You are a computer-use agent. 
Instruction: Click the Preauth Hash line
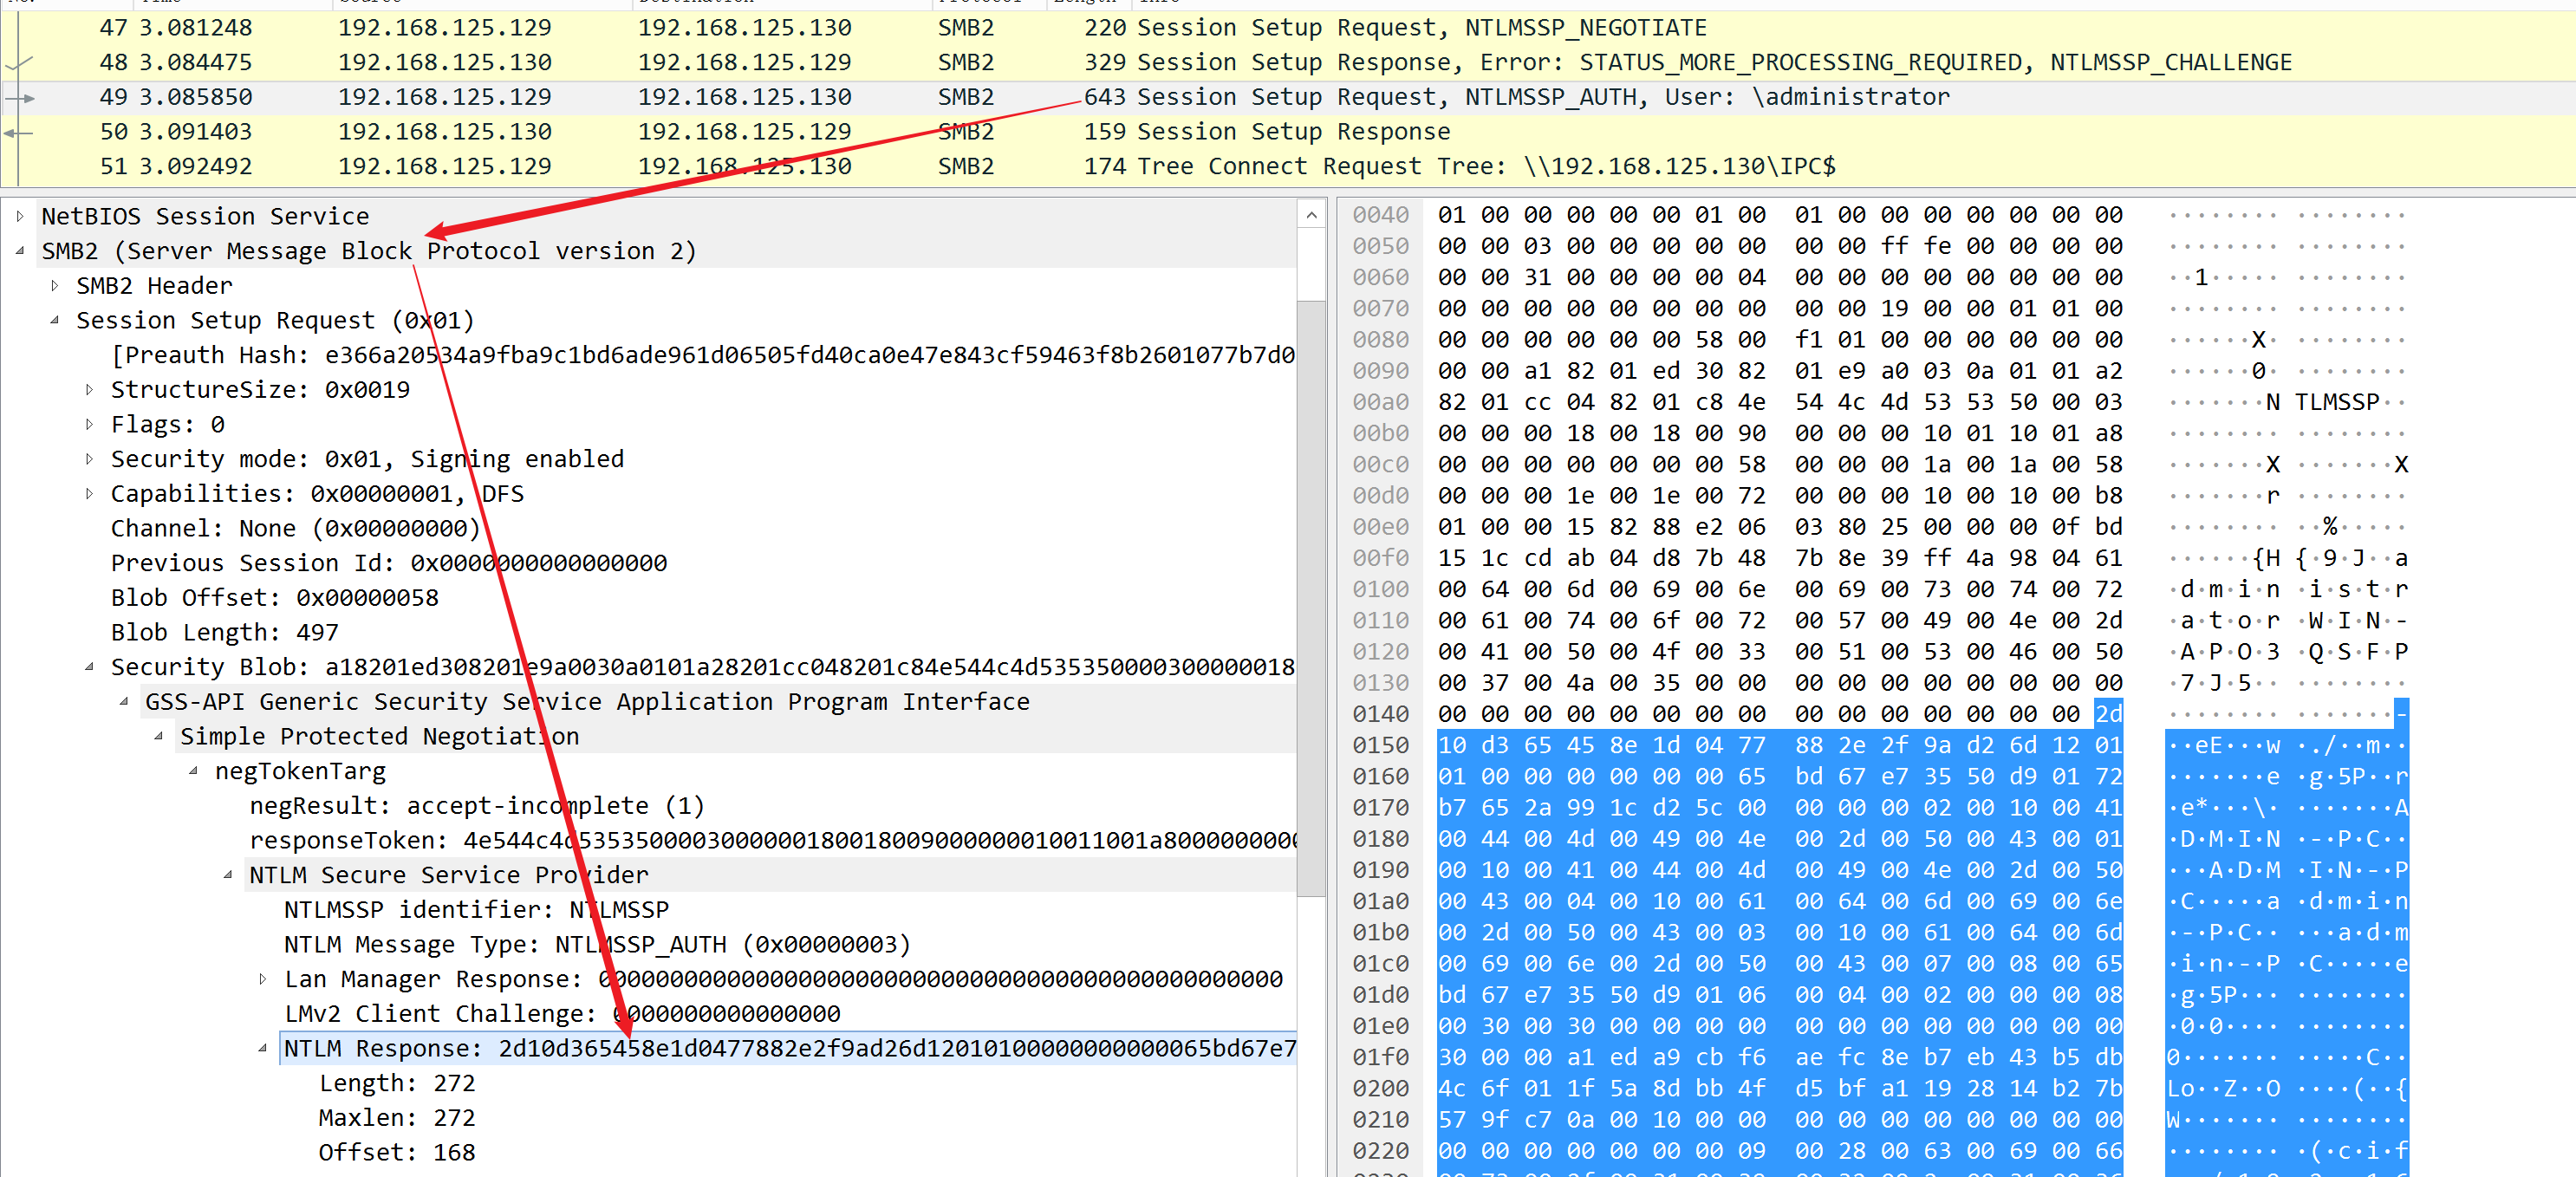(703, 355)
